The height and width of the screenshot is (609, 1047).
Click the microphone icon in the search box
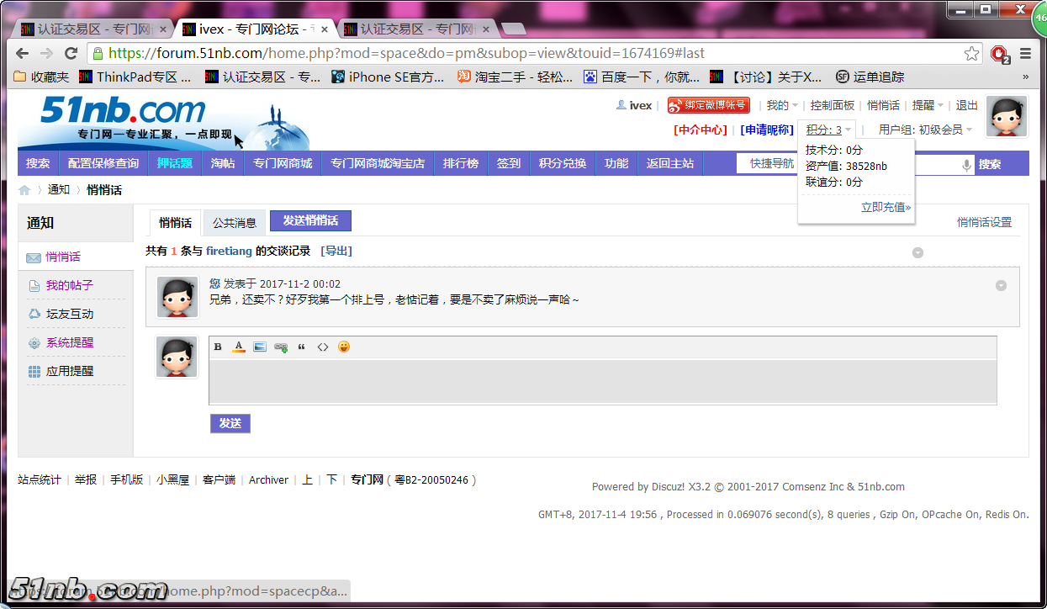(966, 165)
